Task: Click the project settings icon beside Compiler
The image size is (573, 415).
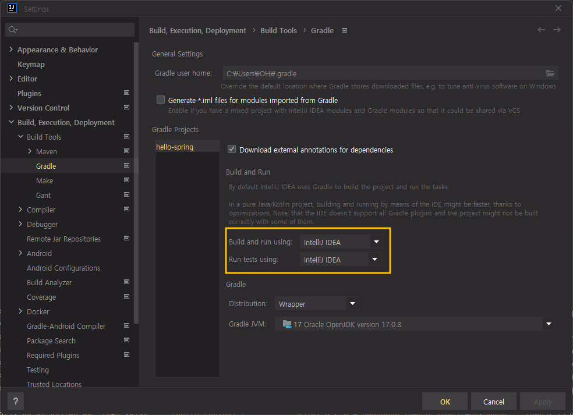Action: point(126,210)
